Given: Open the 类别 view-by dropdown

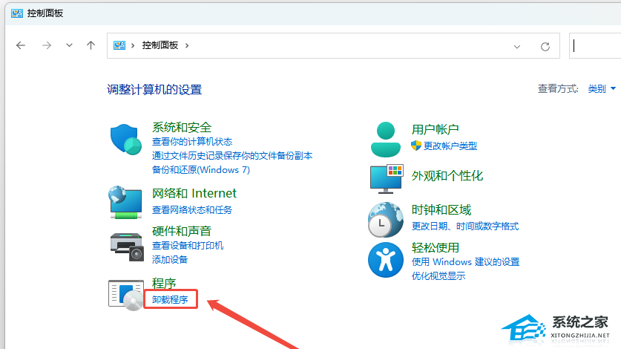Looking at the screenshot, I should tap(602, 89).
